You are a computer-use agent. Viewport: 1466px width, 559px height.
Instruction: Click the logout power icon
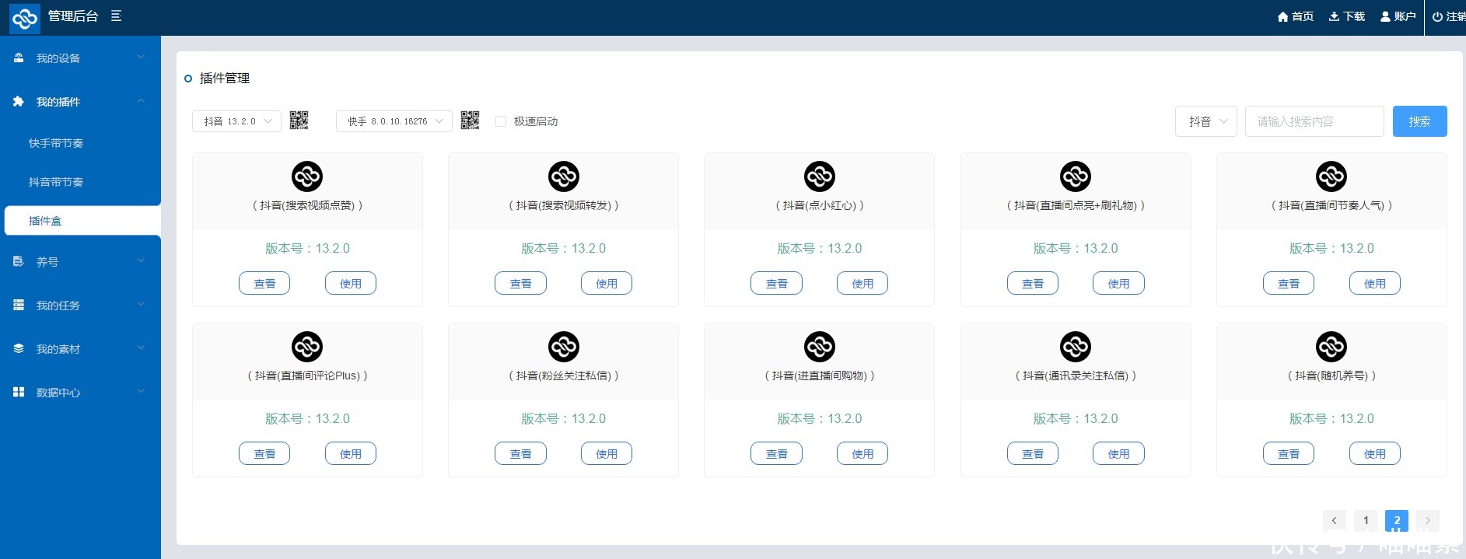pos(1437,16)
